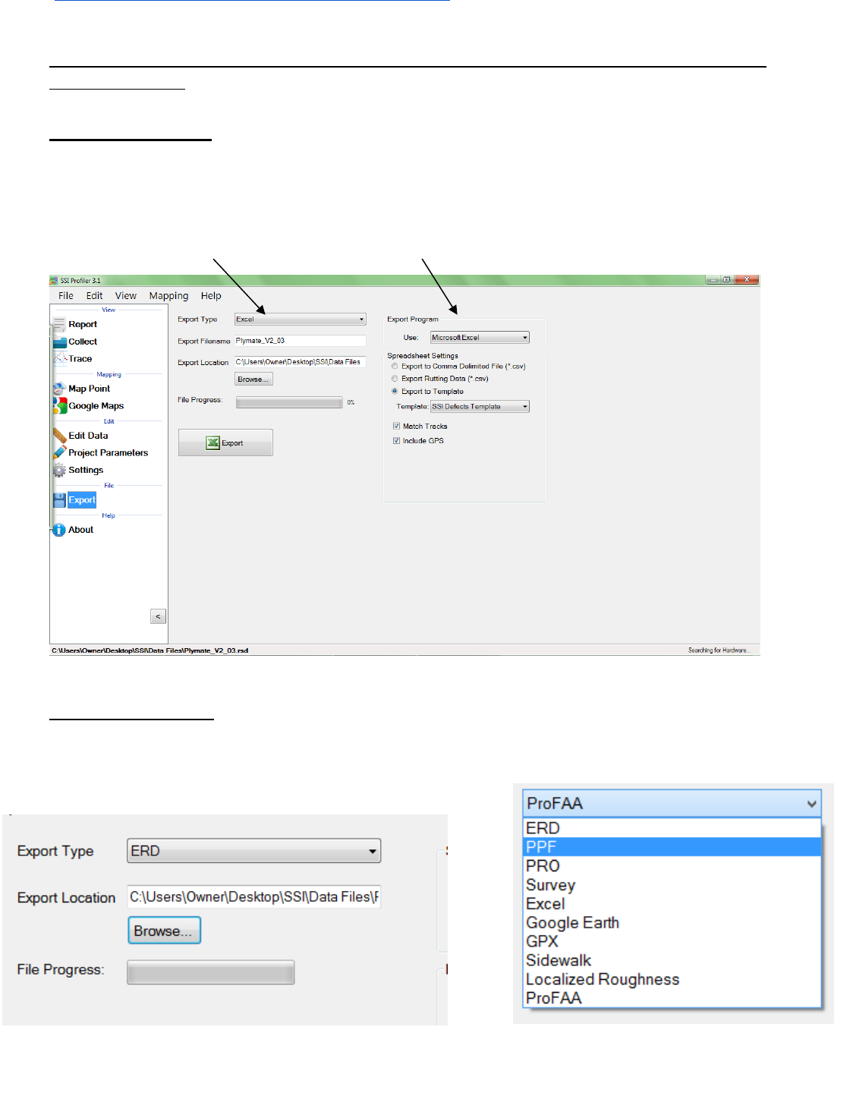This screenshot has height=1099, width=853.
Task: Select ProFAA at the bottom of the list
Action: tap(672, 998)
